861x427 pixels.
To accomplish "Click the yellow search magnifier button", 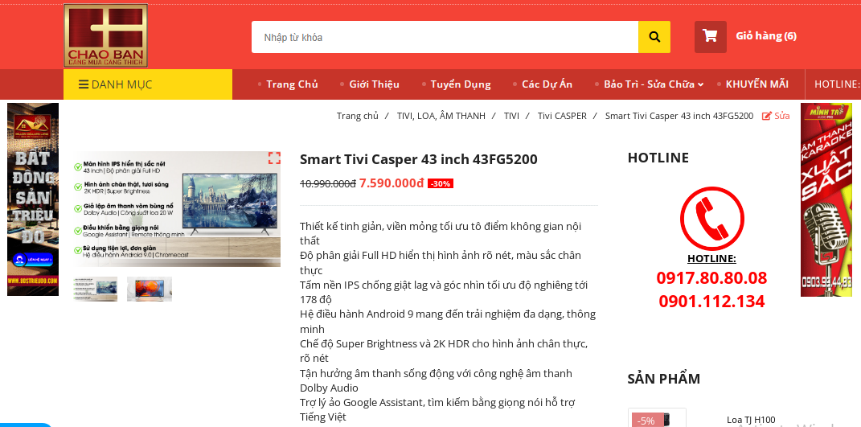I will pos(654,37).
